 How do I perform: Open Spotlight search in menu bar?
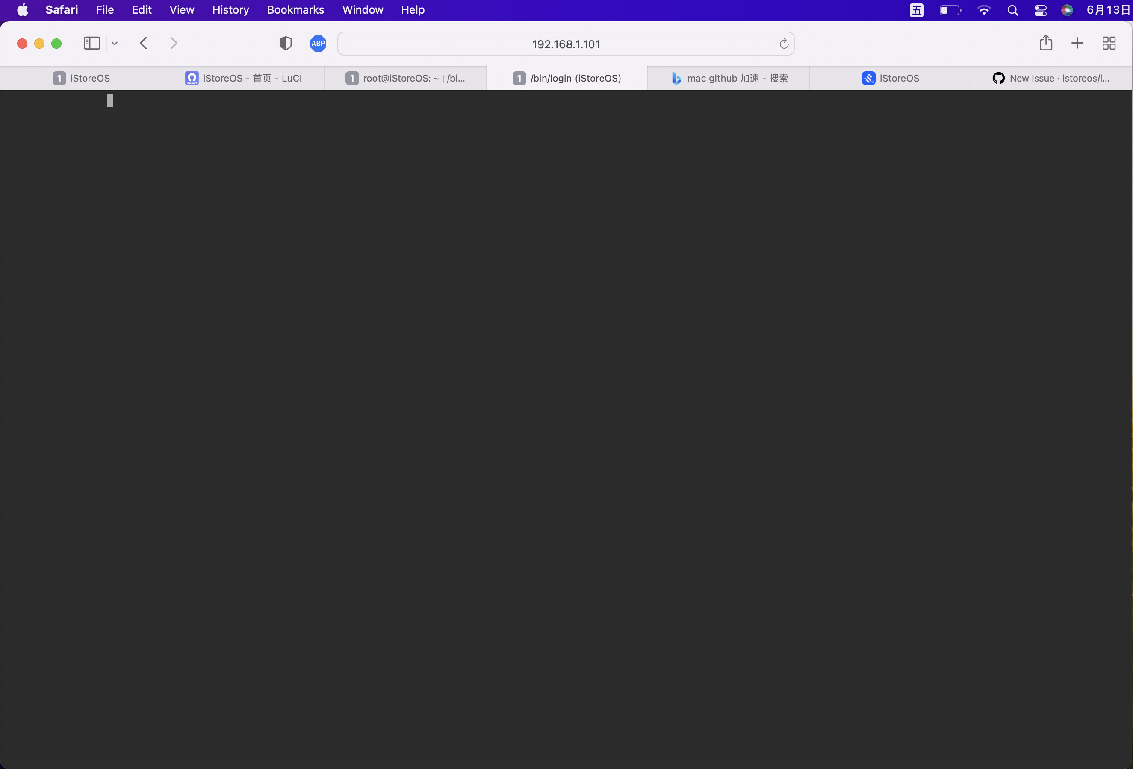point(1012,10)
